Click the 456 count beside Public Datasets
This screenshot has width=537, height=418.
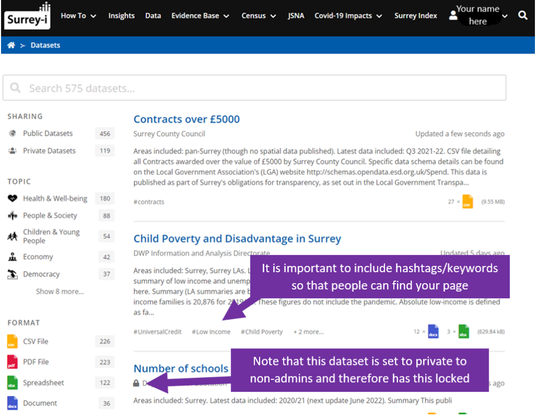pyautogui.click(x=105, y=133)
